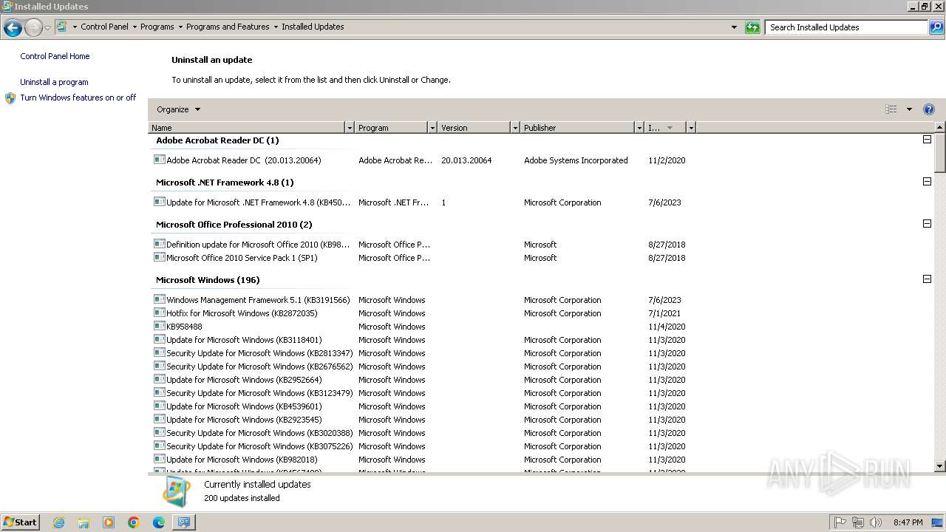Click the search magnifier icon
The height and width of the screenshot is (532, 946).
(936, 27)
